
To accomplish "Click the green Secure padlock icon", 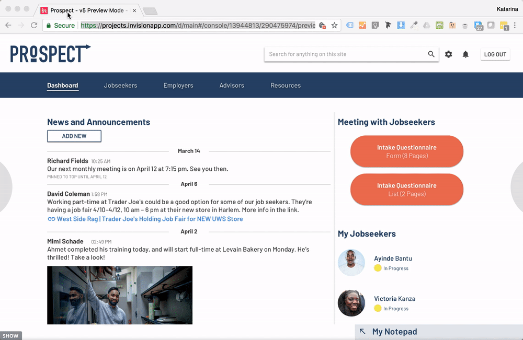I will [x=49, y=25].
